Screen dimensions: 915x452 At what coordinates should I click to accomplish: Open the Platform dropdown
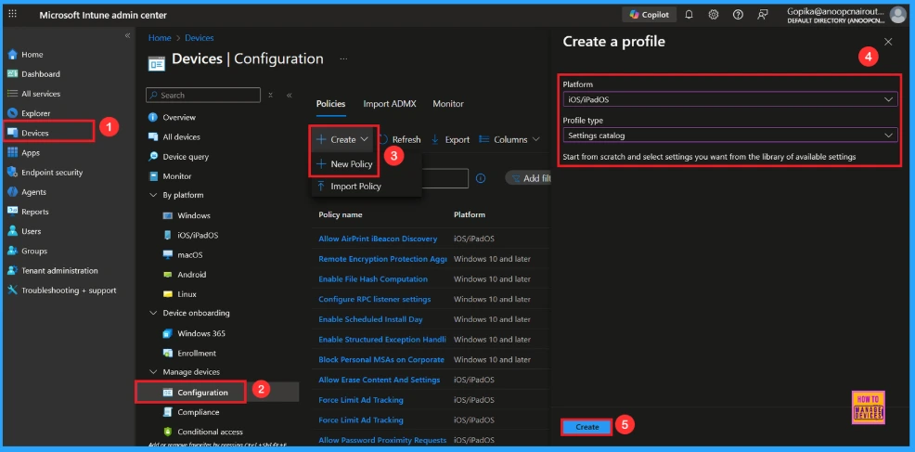[x=729, y=99]
